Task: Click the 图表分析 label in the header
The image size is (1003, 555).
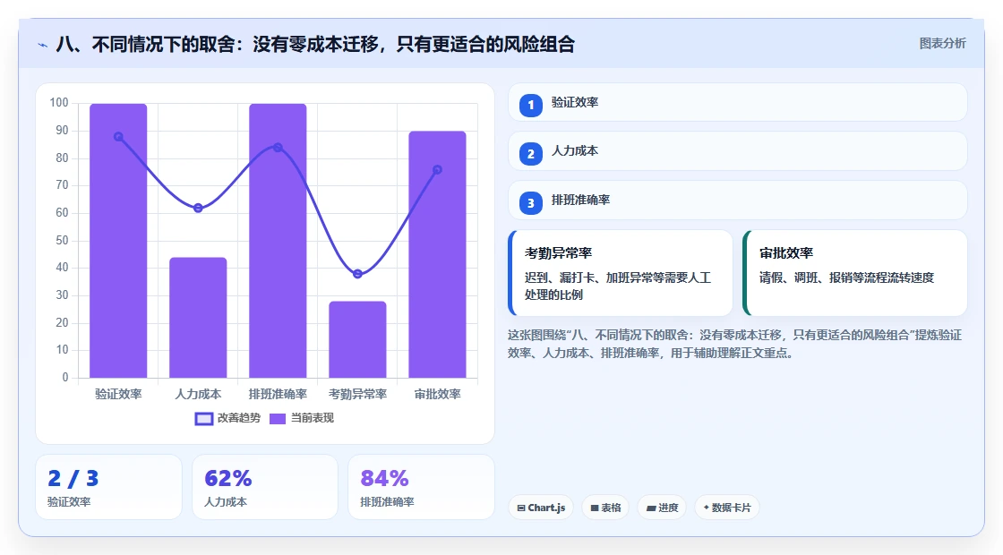Action: [942, 44]
